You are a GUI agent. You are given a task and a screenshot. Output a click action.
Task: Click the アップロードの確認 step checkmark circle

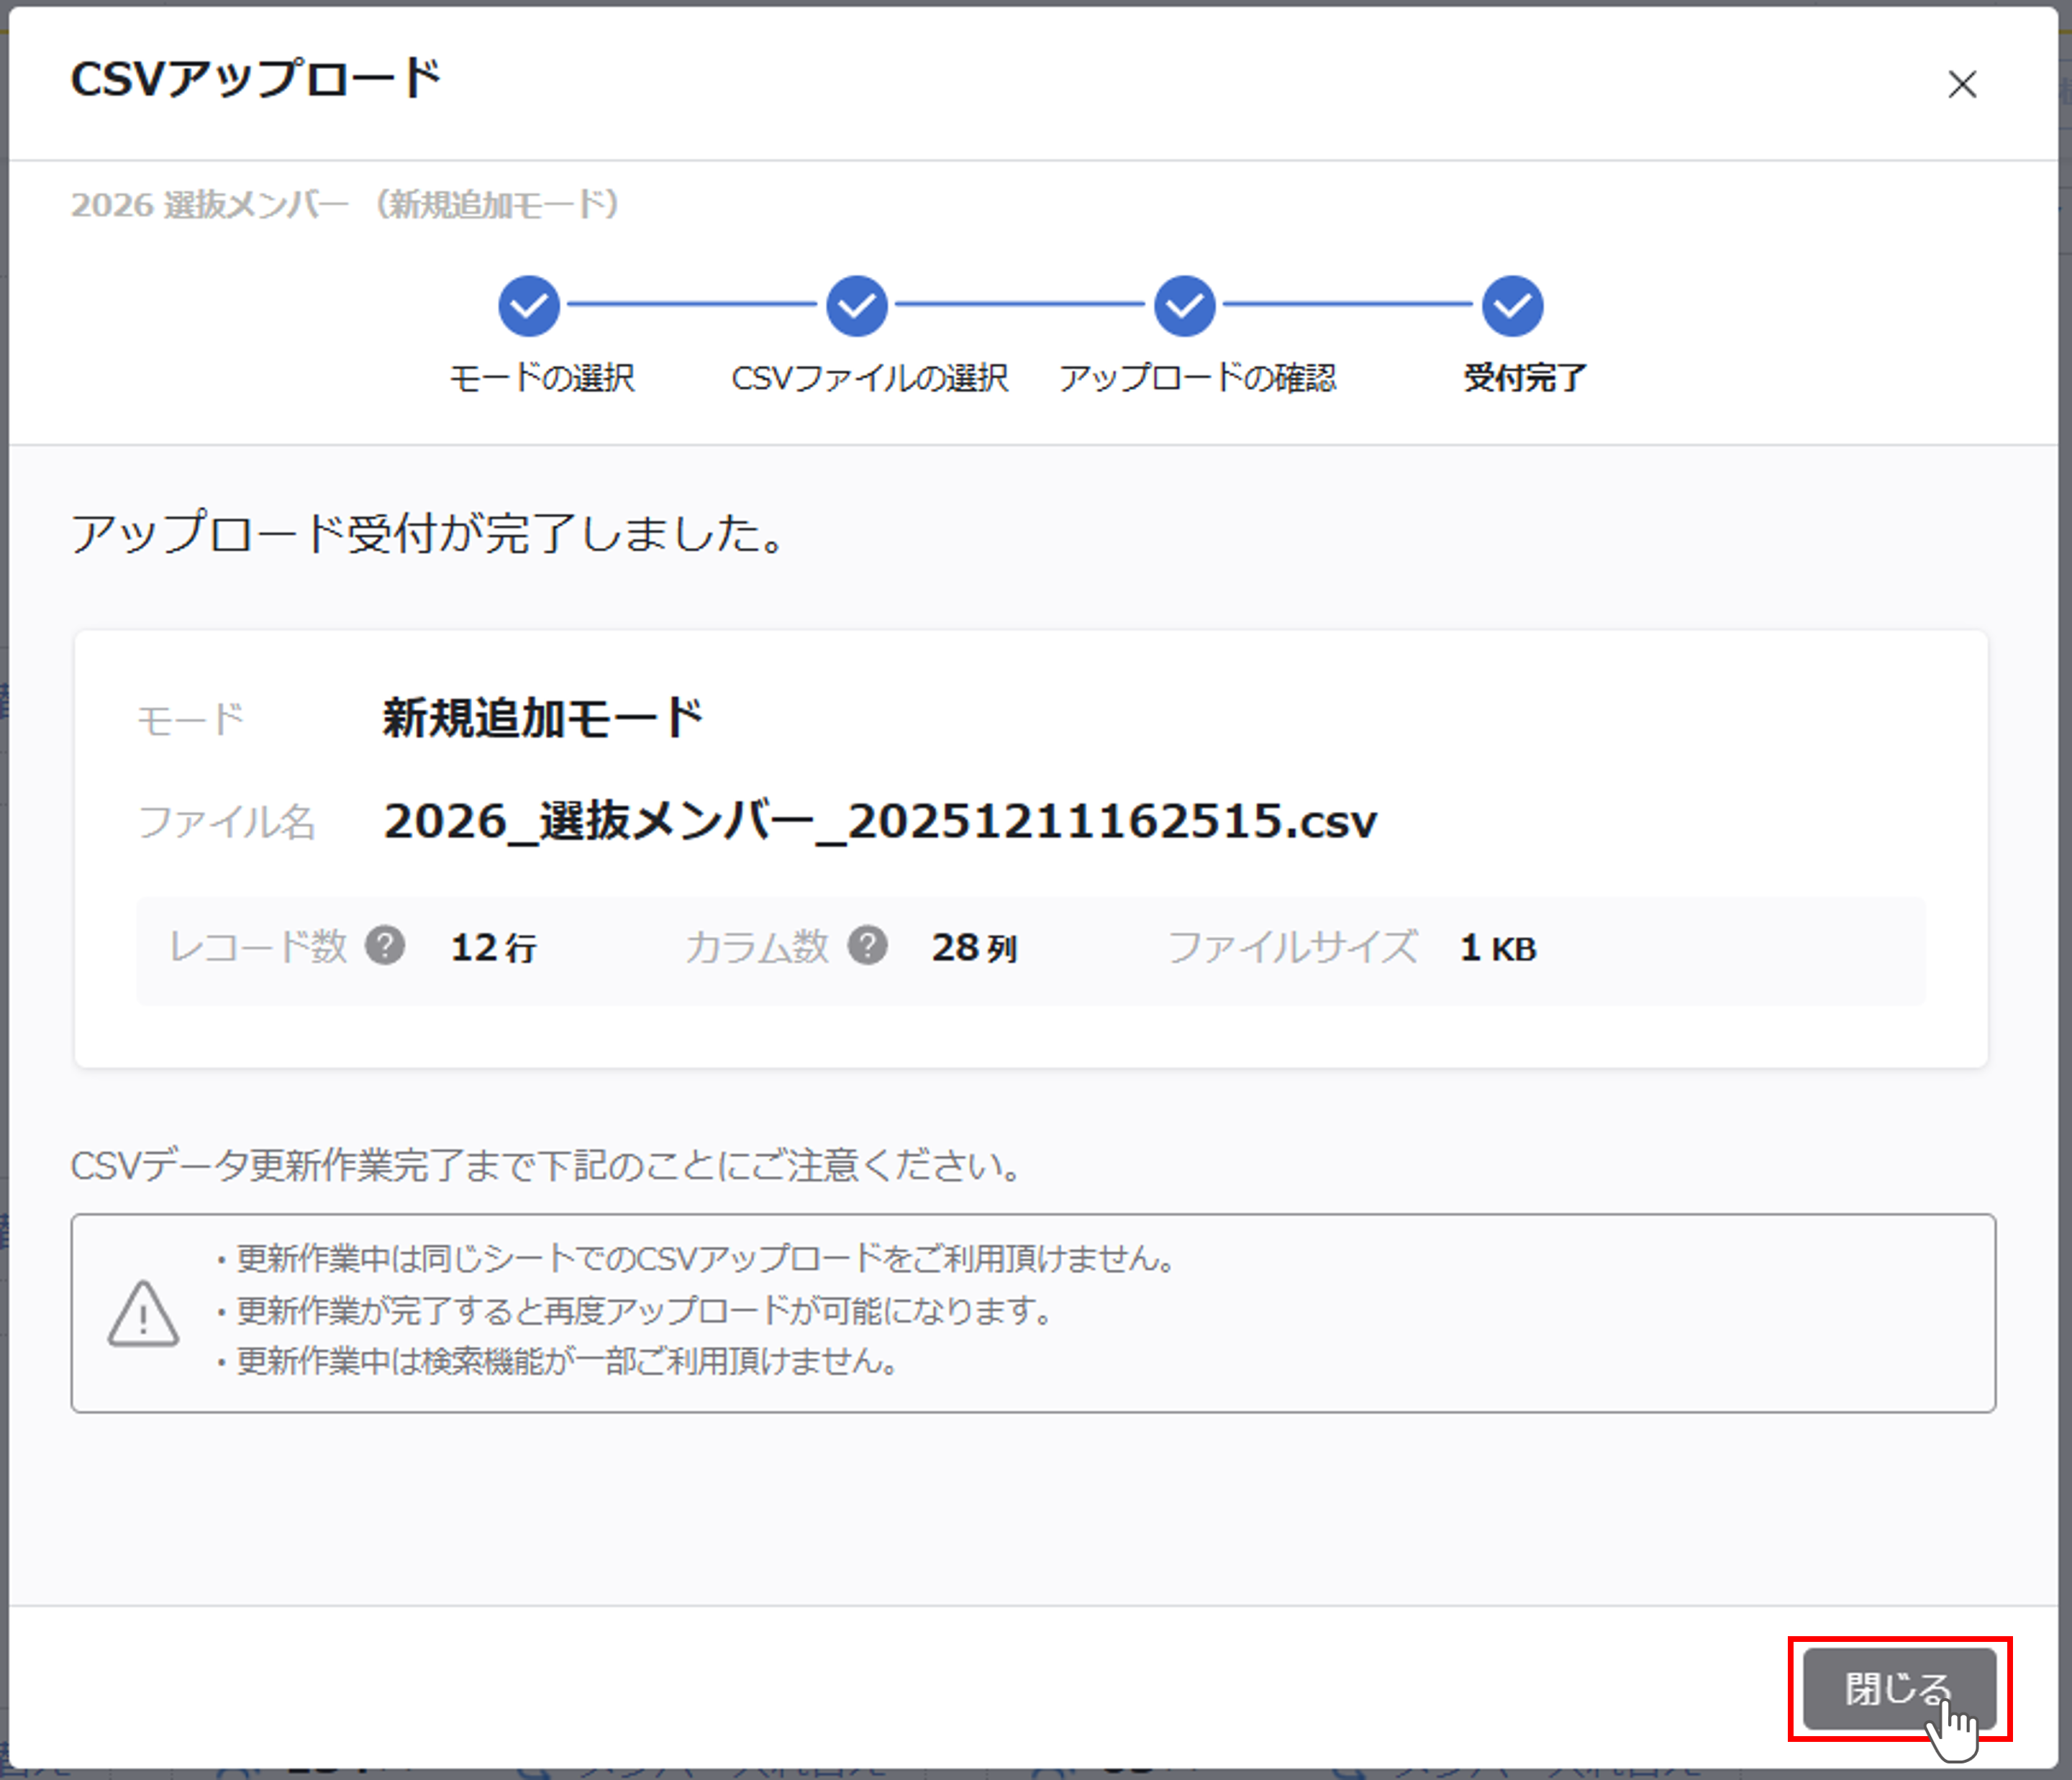click(1185, 306)
